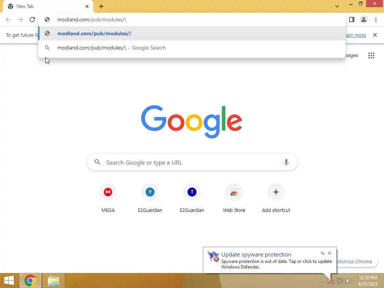Click the magnifier icon in the Google search box

(x=97, y=162)
